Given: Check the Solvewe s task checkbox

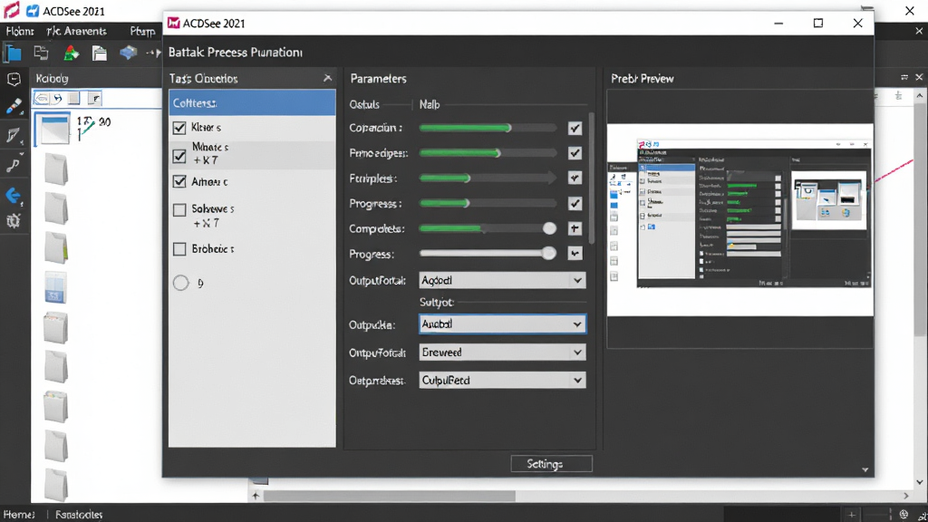Looking at the screenshot, I should pyautogui.click(x=179, y=209).
